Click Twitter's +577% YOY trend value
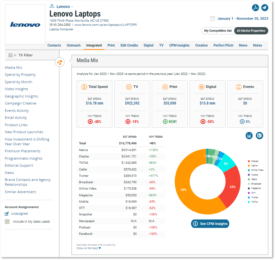Screen dimensions: 275x260 [153, 176]
